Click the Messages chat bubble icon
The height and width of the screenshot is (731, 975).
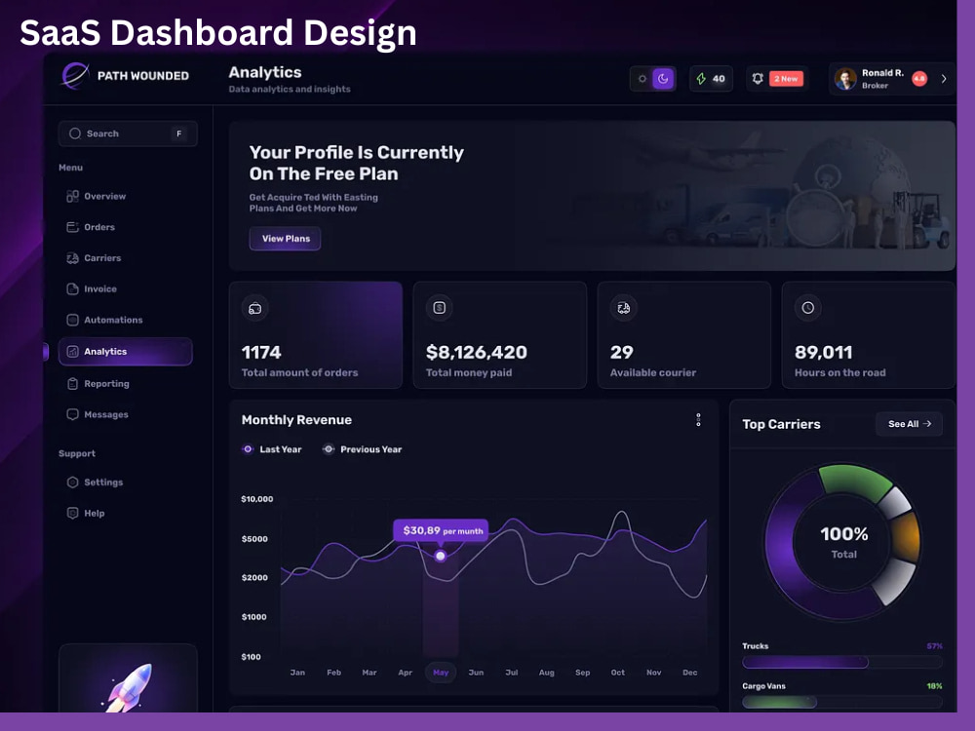[72, 414]
